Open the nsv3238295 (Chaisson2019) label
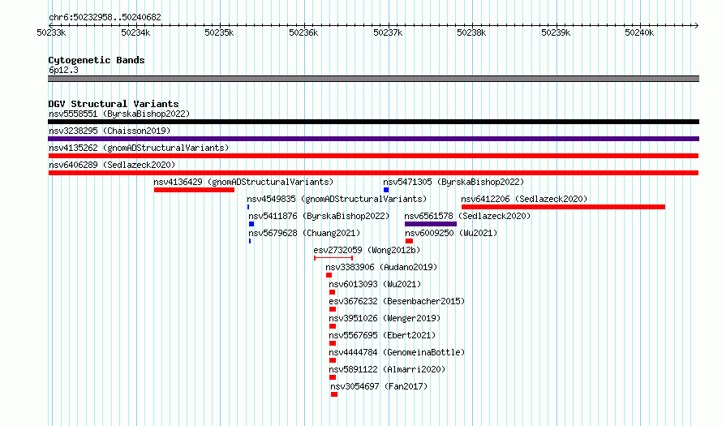This screenshot has height=426, width=722. tap(110, 131)
